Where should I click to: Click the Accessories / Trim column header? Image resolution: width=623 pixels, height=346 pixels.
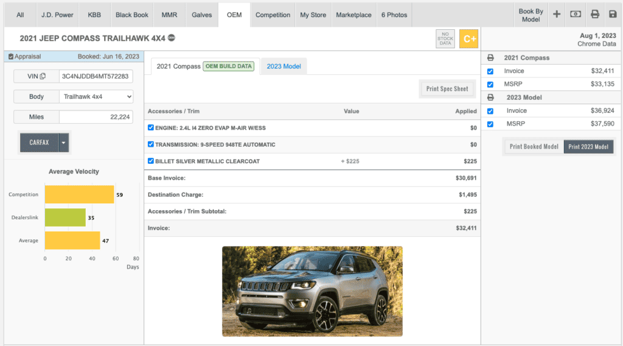click(x=173, y=111)
